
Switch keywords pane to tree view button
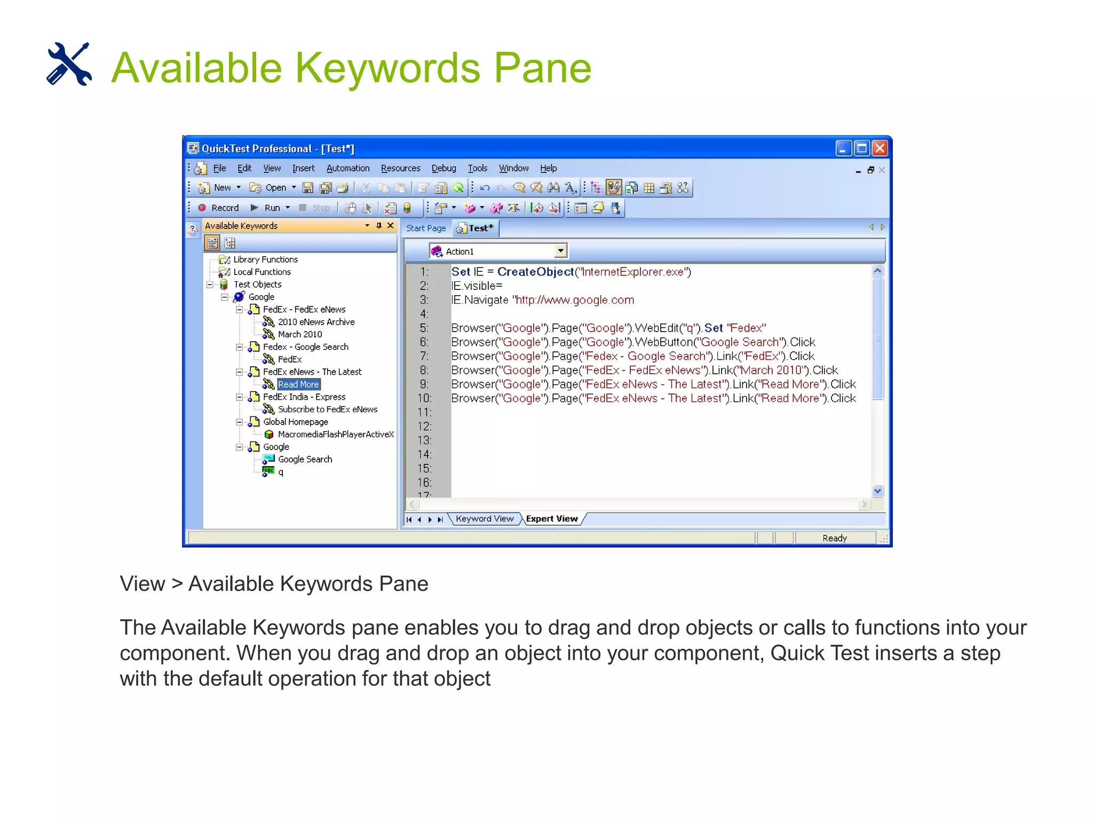(230, 243)
